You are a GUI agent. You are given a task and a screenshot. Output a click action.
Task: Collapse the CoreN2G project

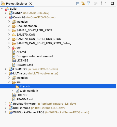click(6, 17)
